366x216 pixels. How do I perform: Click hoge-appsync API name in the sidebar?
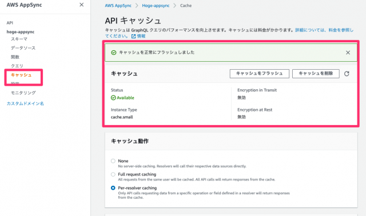(x=21, y=32)
